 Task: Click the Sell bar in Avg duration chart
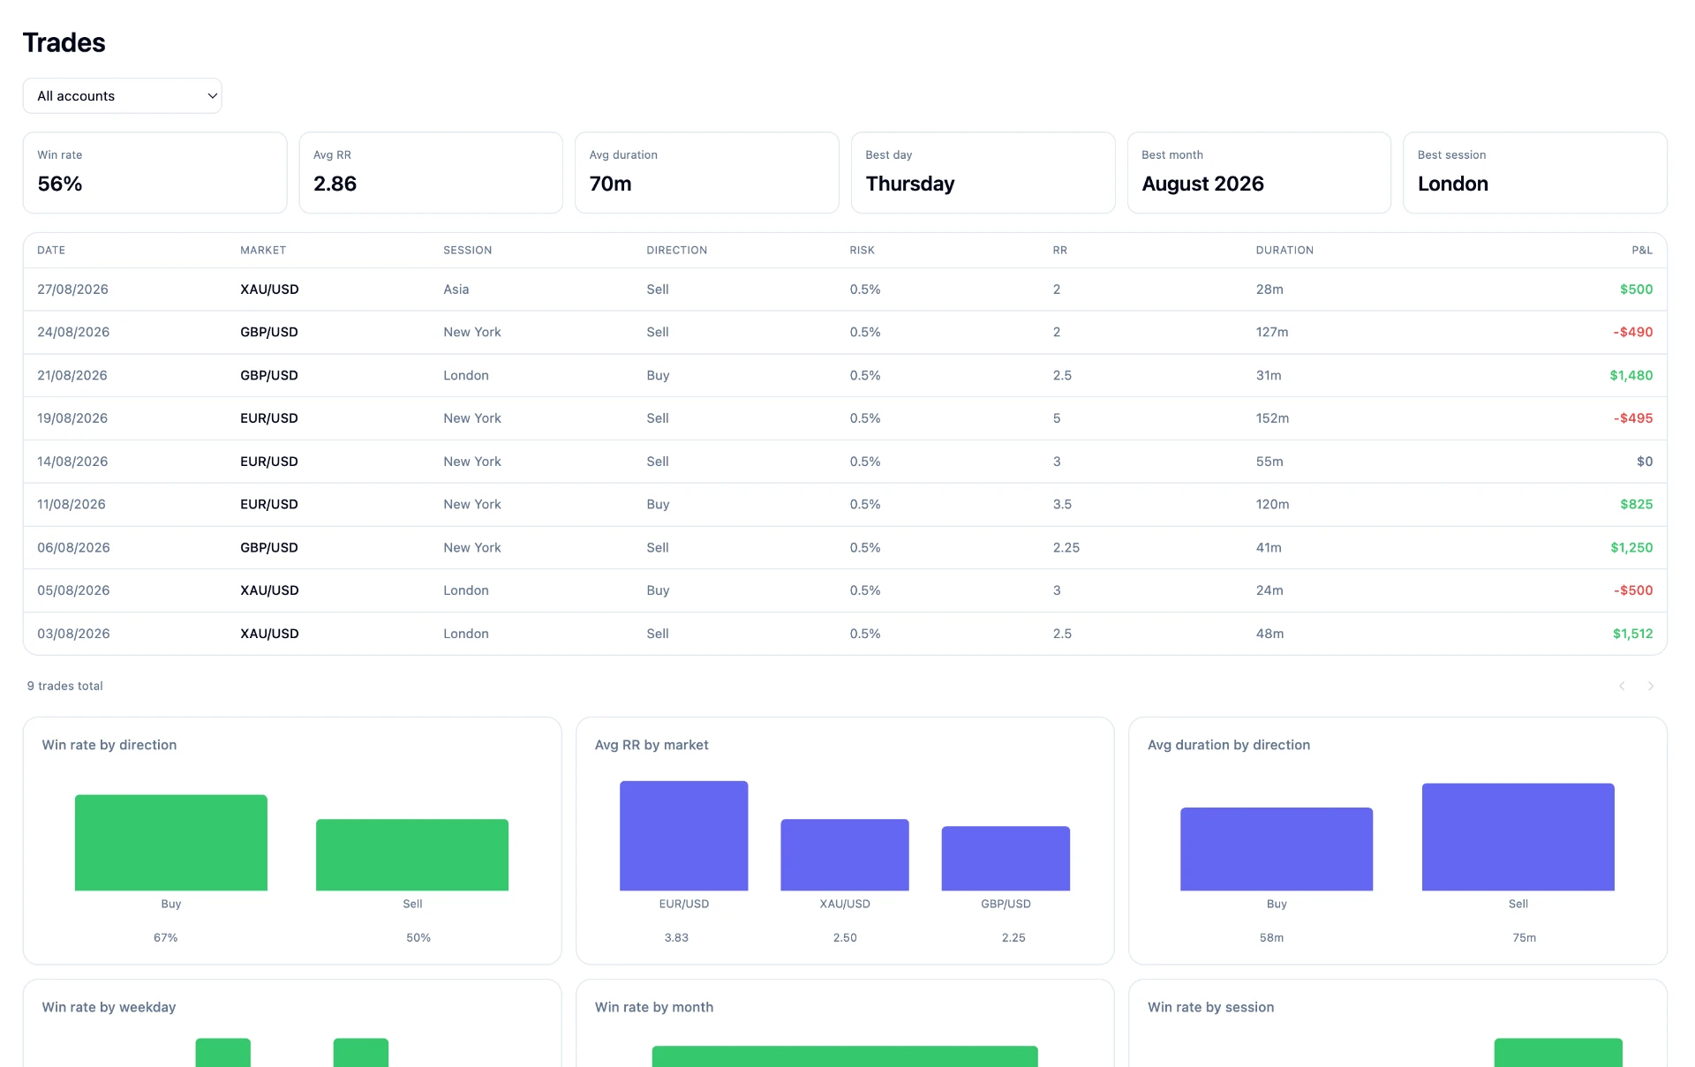pos(1518,837)
